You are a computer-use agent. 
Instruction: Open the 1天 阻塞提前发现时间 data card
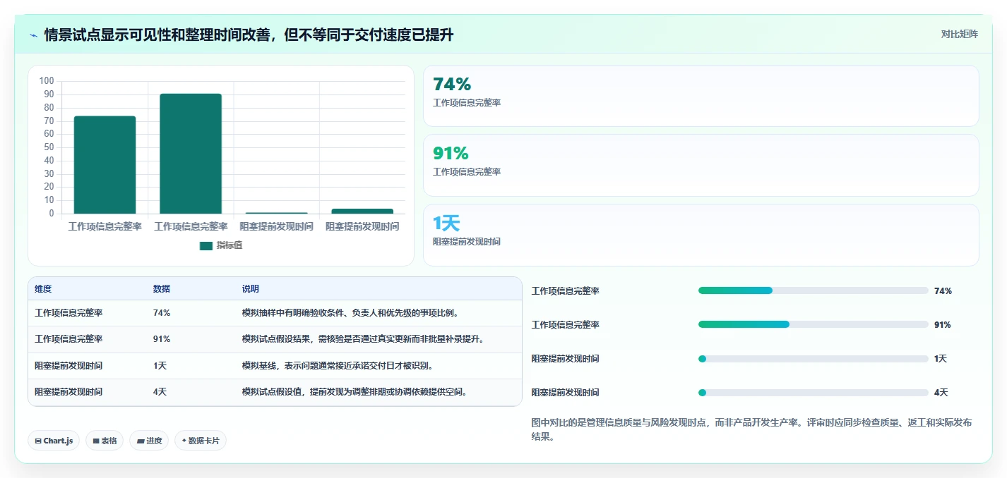[701, 235]
